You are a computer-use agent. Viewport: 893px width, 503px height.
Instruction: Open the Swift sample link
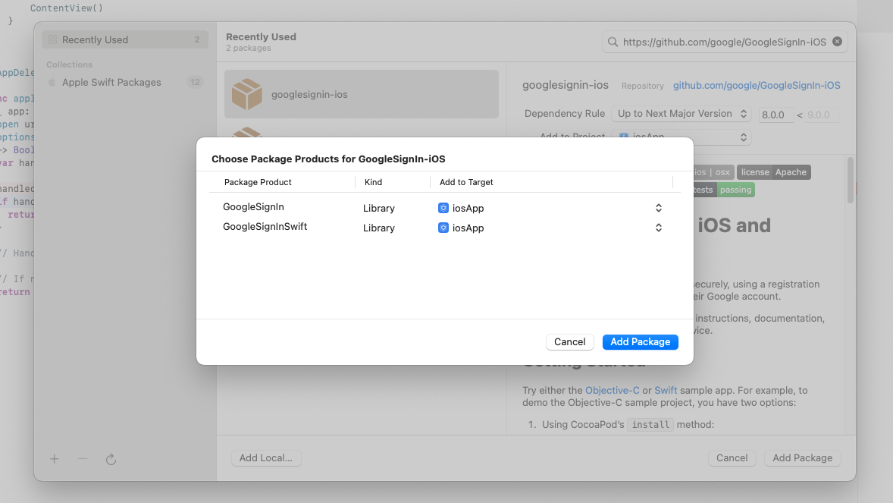click(x=666, y=390)
